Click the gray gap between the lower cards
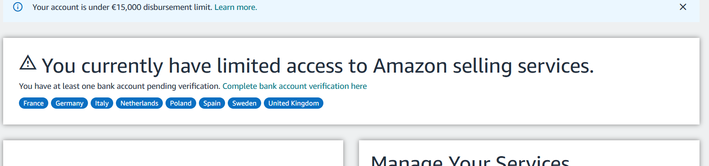Screen dimensions: 709x166 point(351,153)
